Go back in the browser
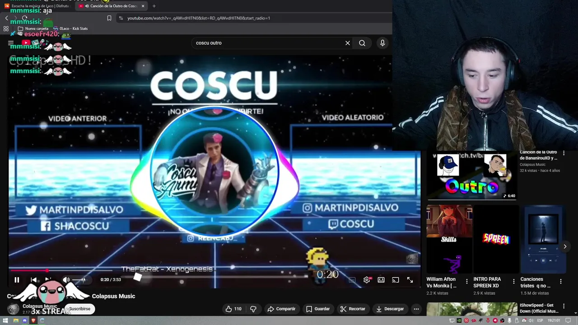The height and width of the screenshot is (325, 578). [x=6, y=18]
